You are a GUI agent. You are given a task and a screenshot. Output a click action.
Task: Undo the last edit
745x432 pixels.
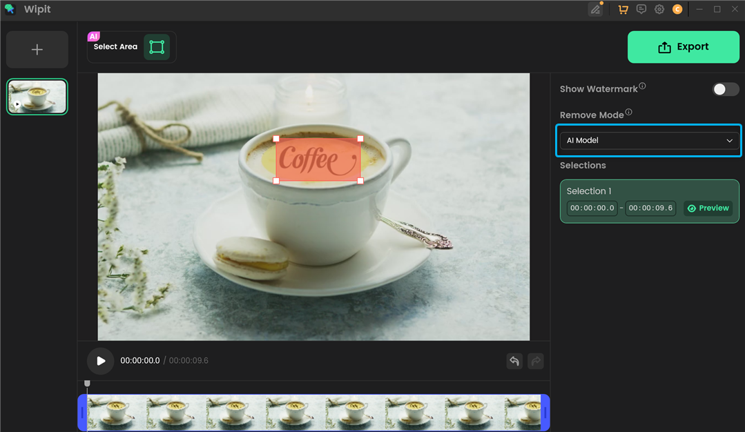(514, 361)
